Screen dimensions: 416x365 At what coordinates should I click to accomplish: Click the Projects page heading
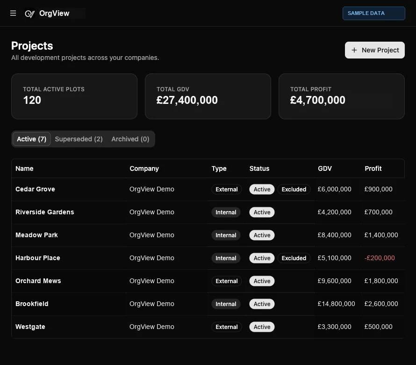point(32,46)
